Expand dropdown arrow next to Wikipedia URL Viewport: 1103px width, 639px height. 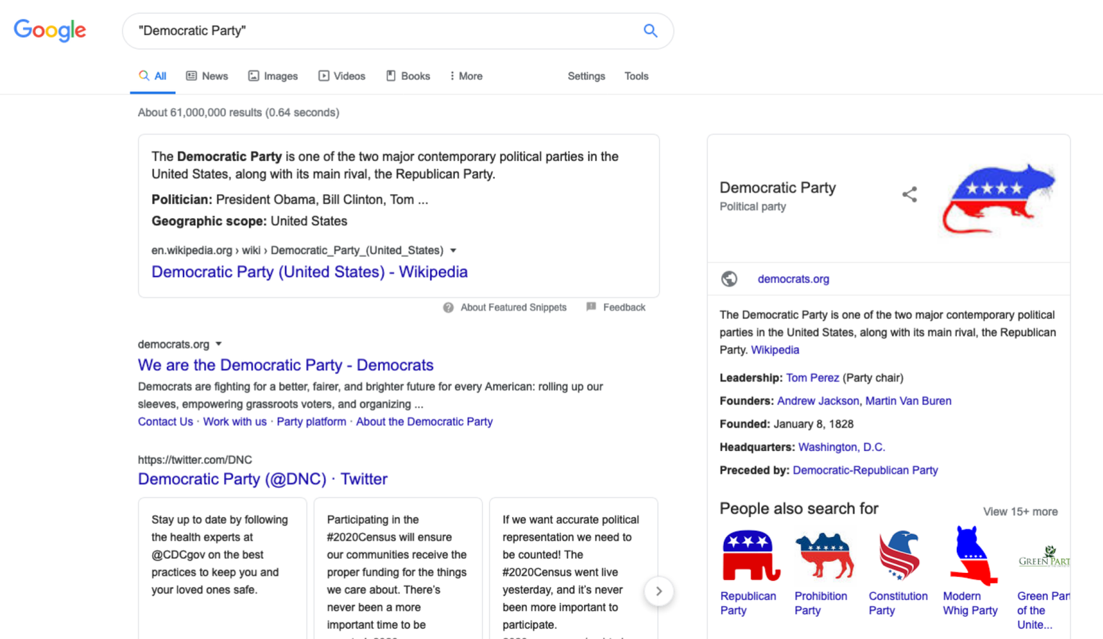pyautogui.click(x=453, y=251)
